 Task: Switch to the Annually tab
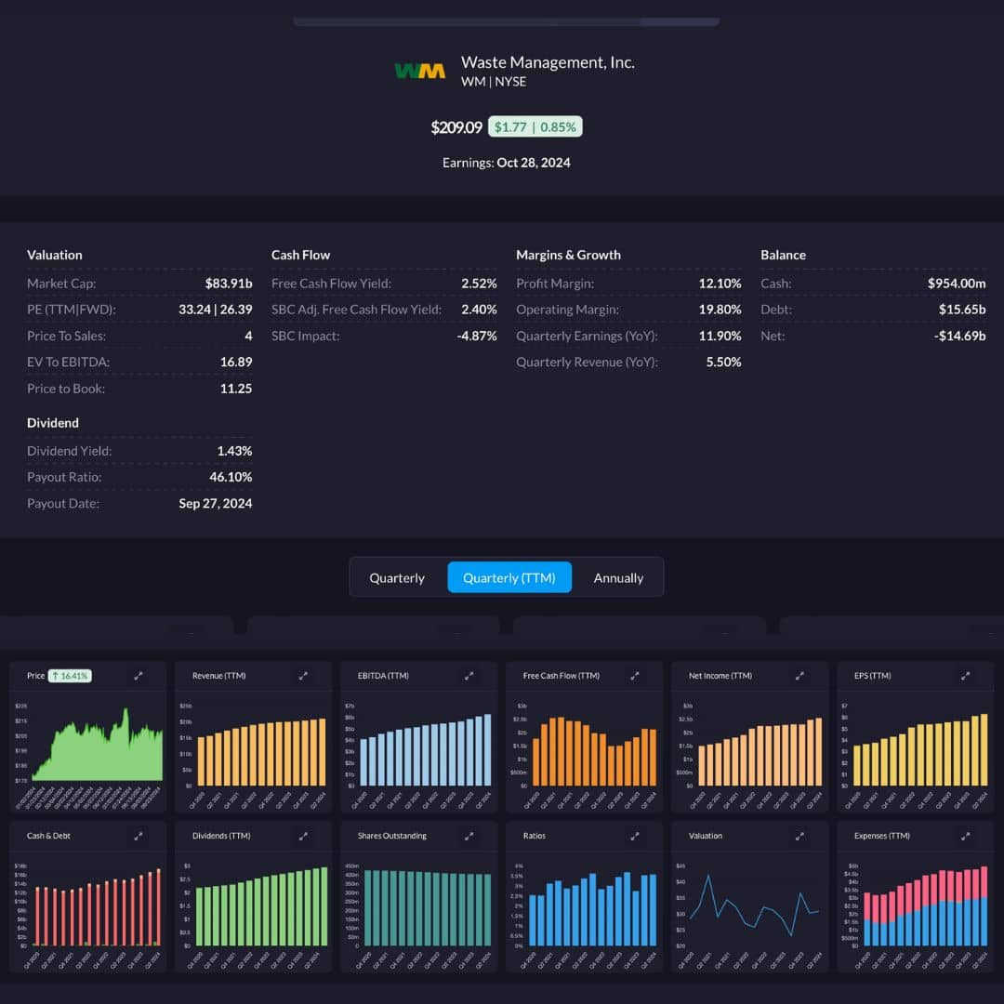point(618,577)
